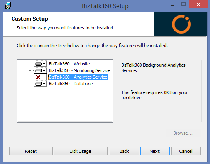Open install options dropdown for Database feature
The height and width of the screenshot is (164, 210).
(x=44, y=84)
